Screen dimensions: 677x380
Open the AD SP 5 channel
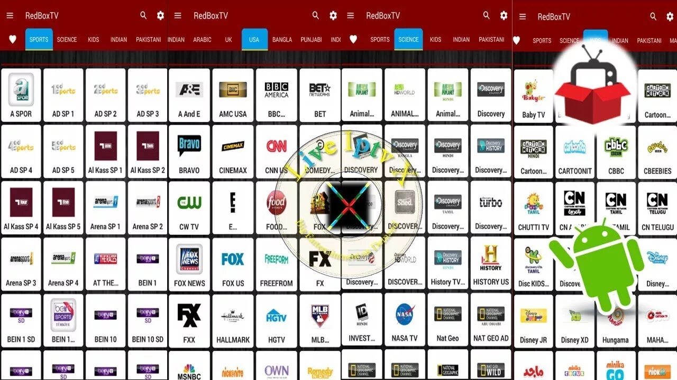click(x=63, y=152)
